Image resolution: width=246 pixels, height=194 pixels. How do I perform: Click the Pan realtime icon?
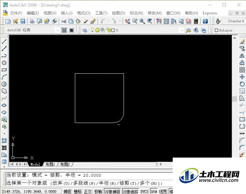pos(127,21)
